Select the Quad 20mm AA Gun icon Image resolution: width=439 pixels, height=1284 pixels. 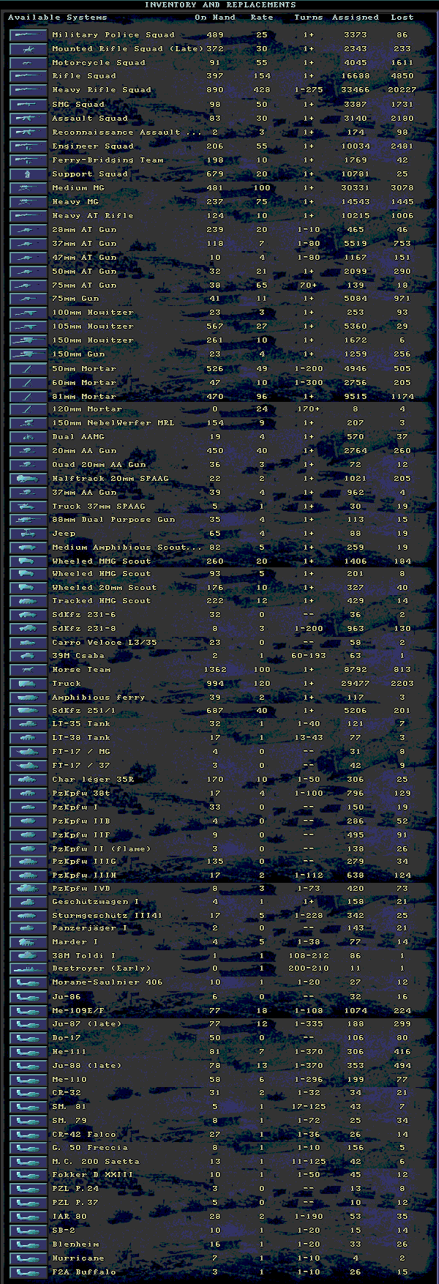coord(28,464)
